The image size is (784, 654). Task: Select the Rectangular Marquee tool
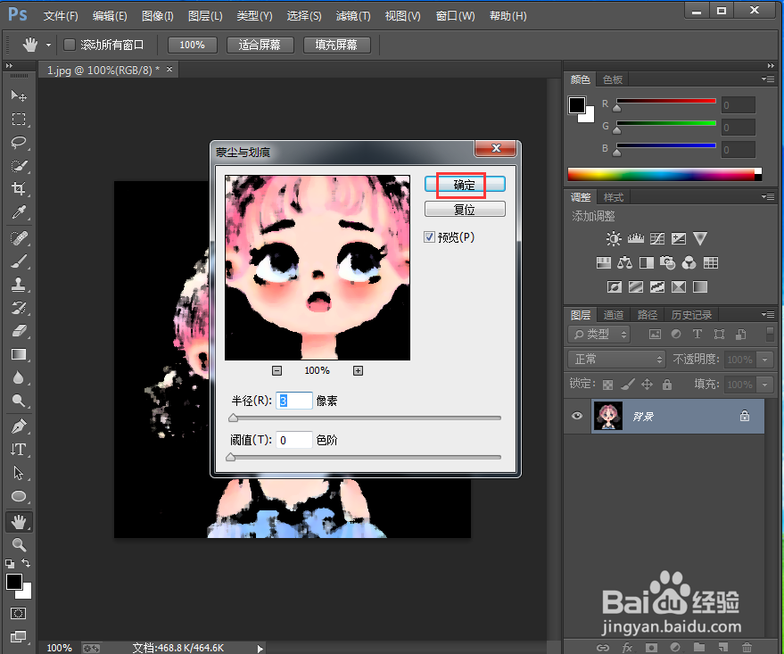click(19, 119)
